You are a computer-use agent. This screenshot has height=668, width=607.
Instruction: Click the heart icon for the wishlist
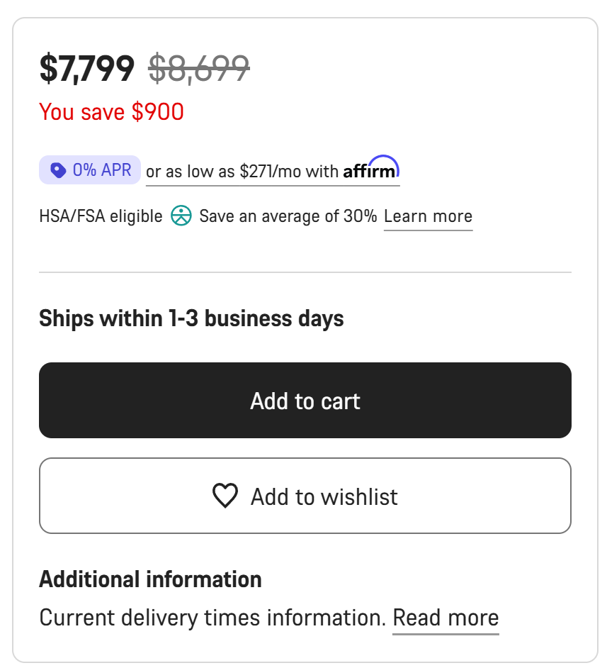click(x=225, y=496)
